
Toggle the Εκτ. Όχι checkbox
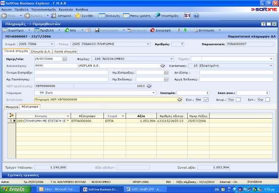point(267,100)
